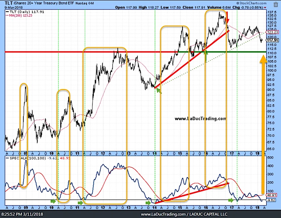Image resolution: width=281 pixels, height=218 pixels.
Task: Click the boxed 123.23 label on the price axis
Action: [272, 32]
